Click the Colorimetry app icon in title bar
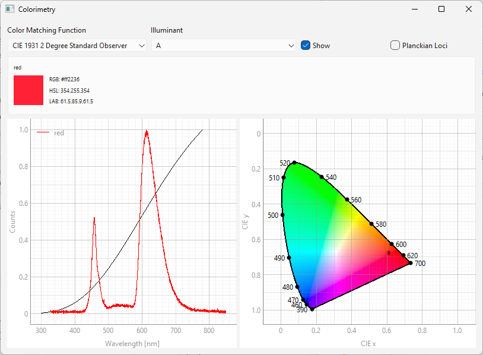The image size is (483, 355). coord(10,9)
